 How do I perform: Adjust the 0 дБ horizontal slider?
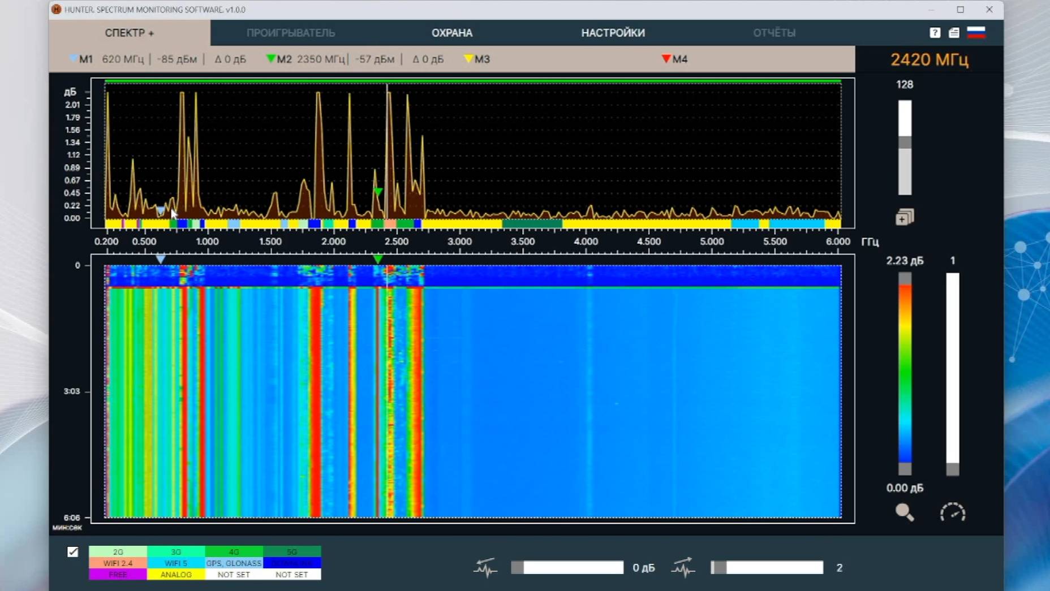[x=567, y=567]
